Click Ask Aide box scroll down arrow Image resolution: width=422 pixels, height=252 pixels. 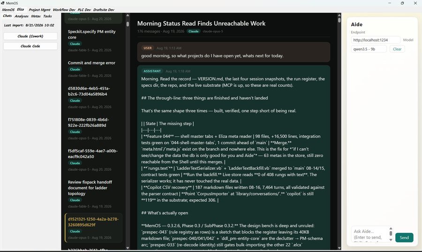[391, 240]
